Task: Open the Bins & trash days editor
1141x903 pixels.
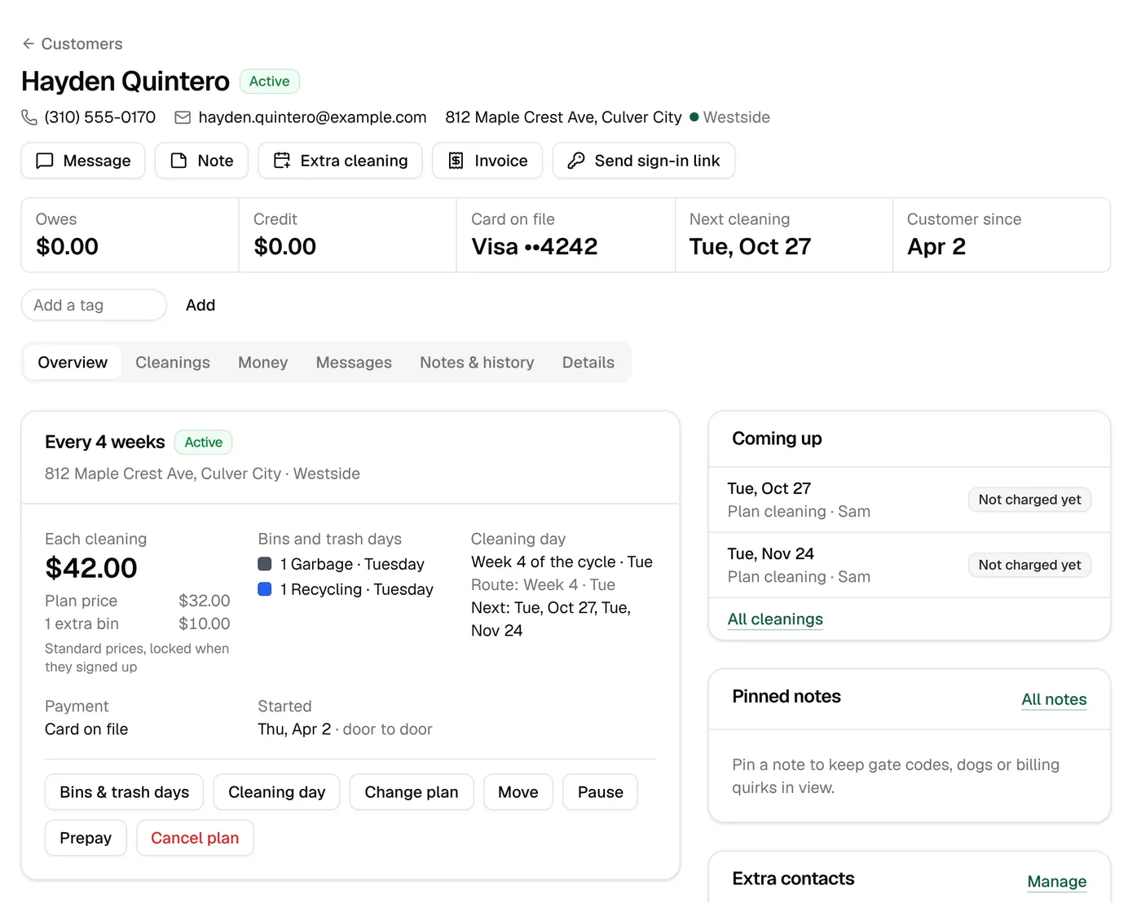Action: point(124,792)
